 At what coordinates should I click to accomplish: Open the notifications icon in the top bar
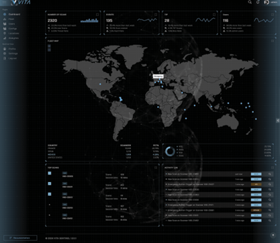[258, 2]
